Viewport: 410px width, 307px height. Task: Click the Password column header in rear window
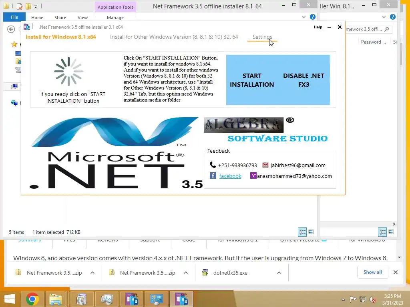point(374,42)
